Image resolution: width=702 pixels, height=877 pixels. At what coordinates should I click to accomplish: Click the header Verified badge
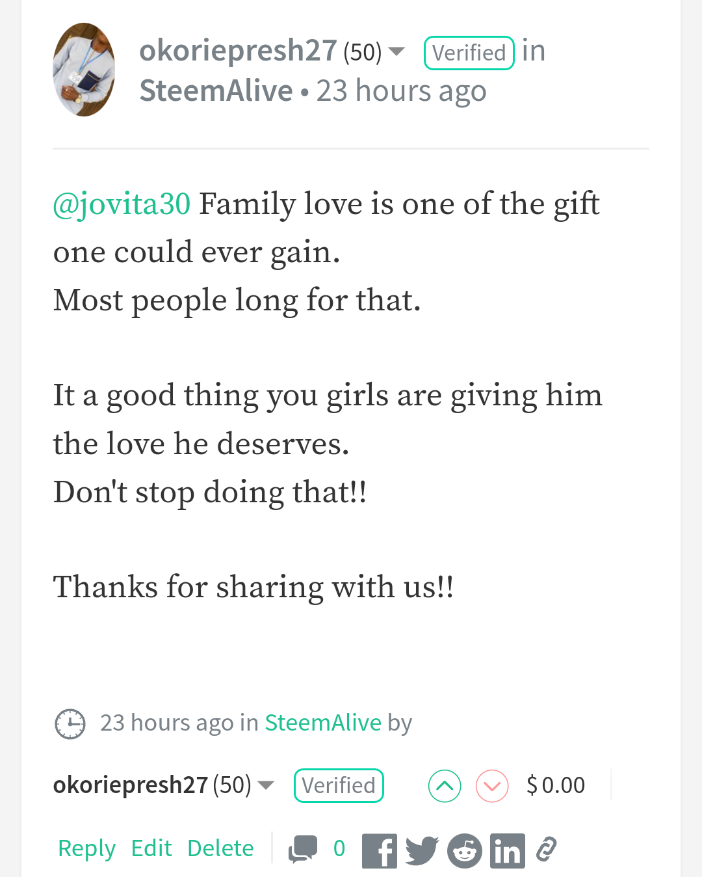pos(469,53)
